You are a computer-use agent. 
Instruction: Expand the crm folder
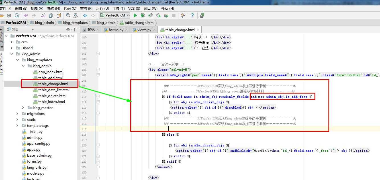pos(12,42)
